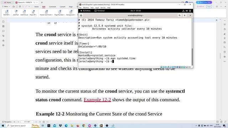
Task: Open Machine menu in VirtualBox window
Action: [86, 8]
